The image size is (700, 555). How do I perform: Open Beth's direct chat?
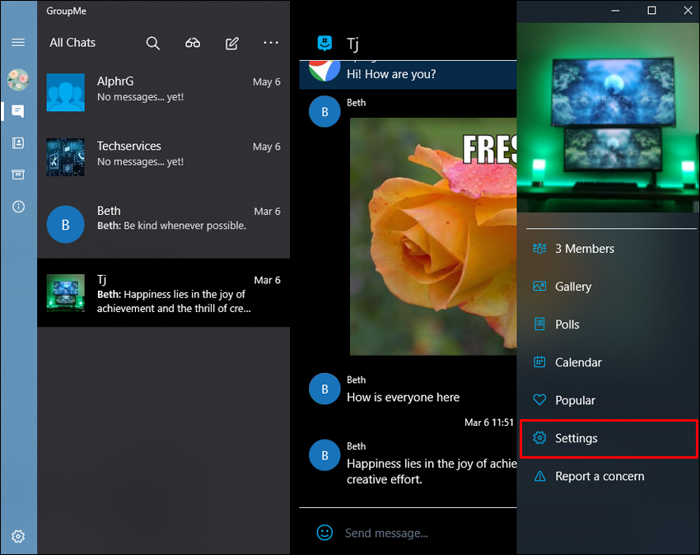click(x=164, y=223)
